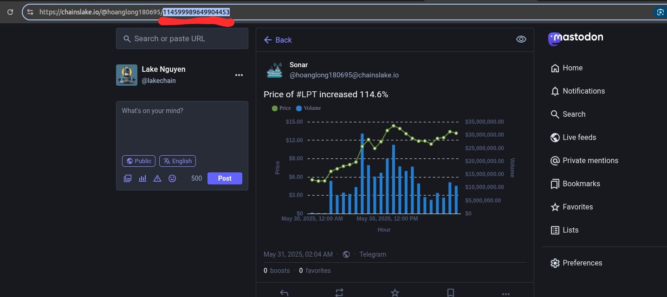Bookmark the post using the bookmark icon
The width and height of the screenshot is (667, 297).
click(450, 292)
